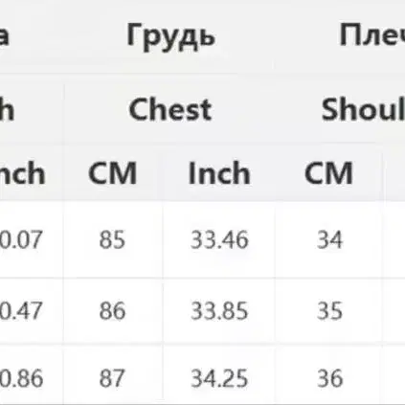The width and height of the screenshot is (405, 405).
Task: Select the cropped 0.07 cell
Action: click(x=21, y=239)
